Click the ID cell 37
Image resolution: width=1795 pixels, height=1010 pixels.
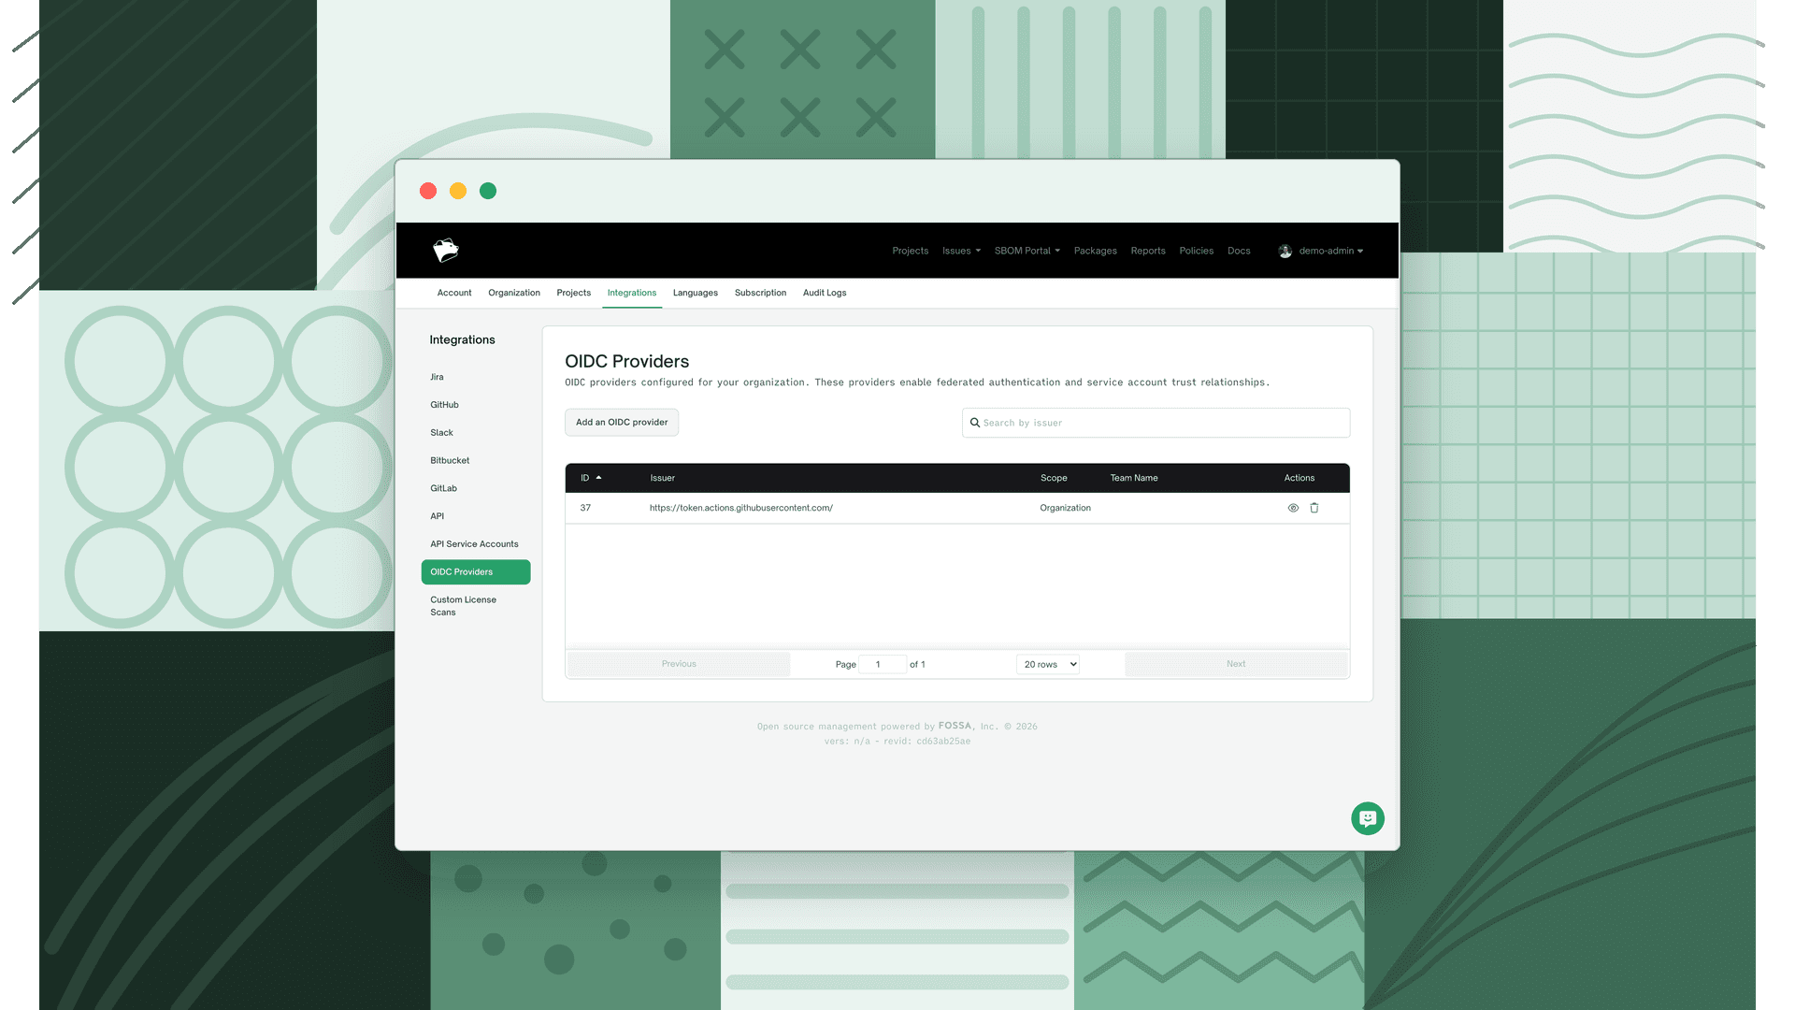pyautogui.click(x=585, y=508)
